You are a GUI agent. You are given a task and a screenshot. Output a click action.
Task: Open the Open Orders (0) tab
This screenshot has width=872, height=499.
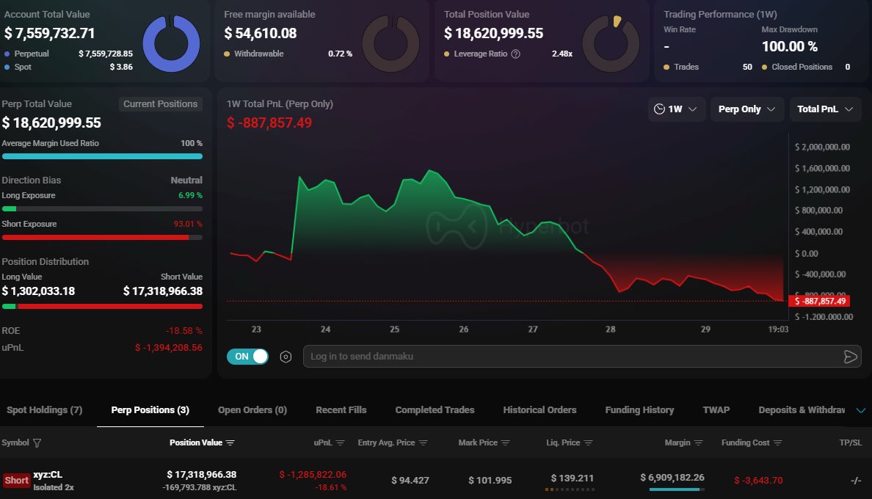[252, 410]
